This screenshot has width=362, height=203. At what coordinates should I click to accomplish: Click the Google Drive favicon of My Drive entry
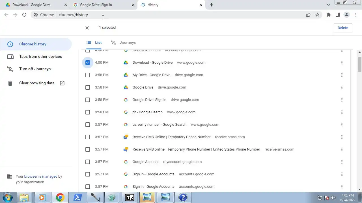click(x=126, y=75)
